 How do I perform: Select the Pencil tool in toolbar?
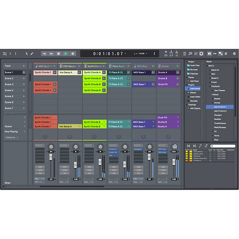(32, 54)
